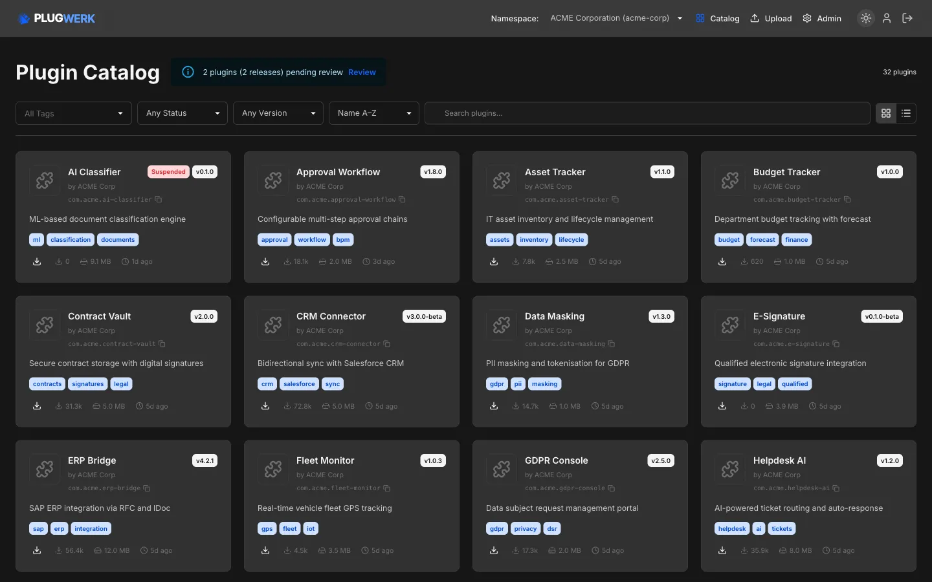The width and height of the screenshot is (932, 582).
Task: Open the Admin navigation item
Action: [822, 18]
